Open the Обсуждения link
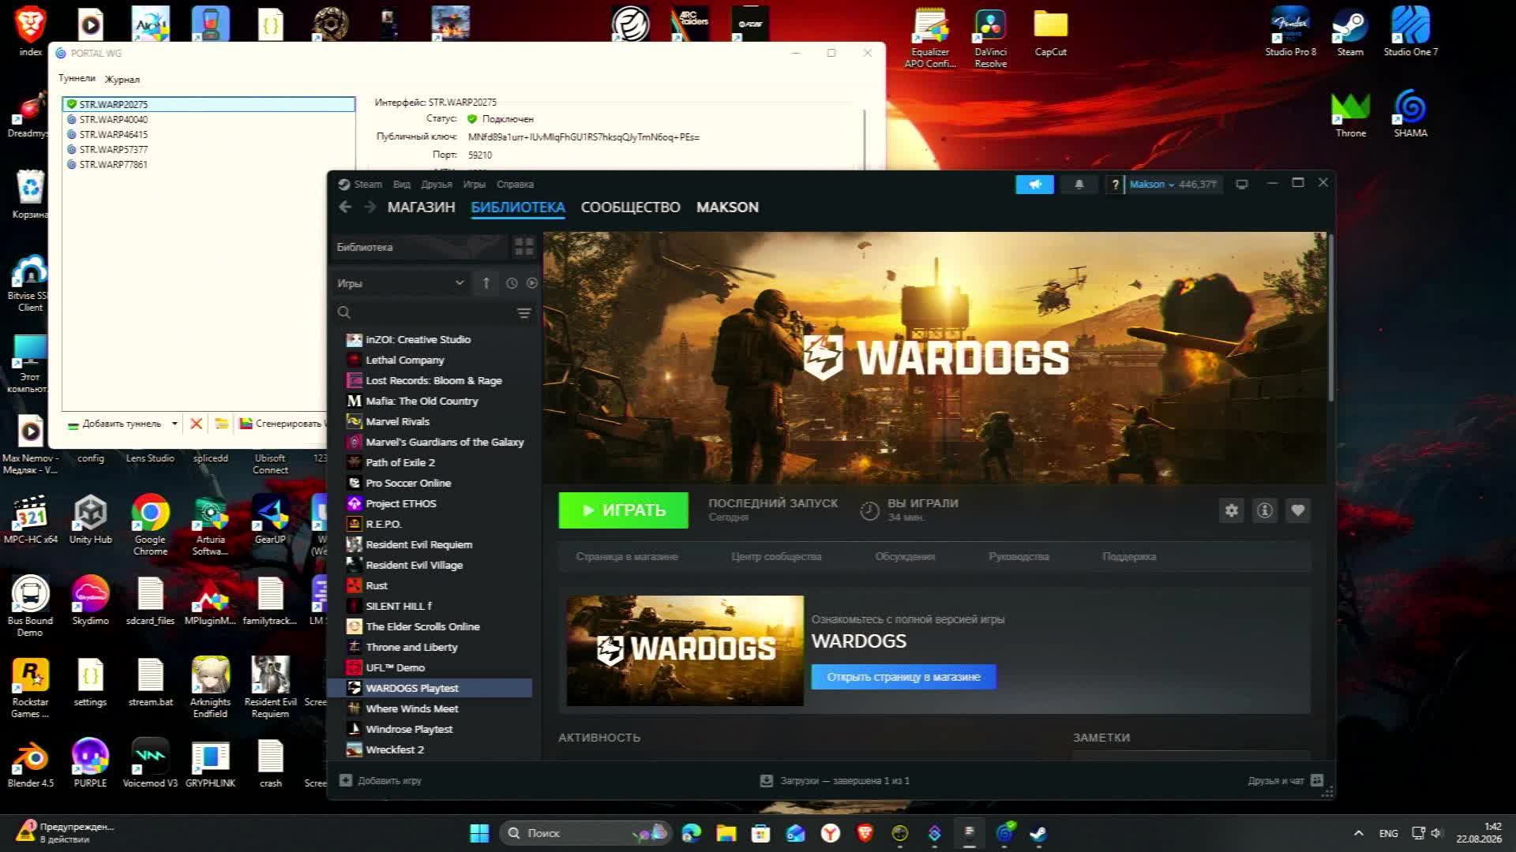Image resolution: width=1516 pixels, height=852 pixels. pos(905,557)
